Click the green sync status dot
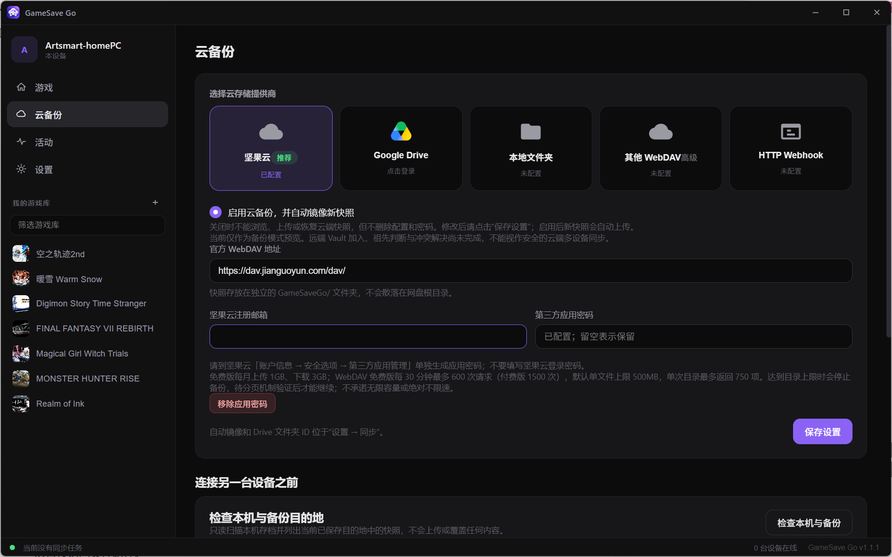892x557 pixels. coord(13,548)
